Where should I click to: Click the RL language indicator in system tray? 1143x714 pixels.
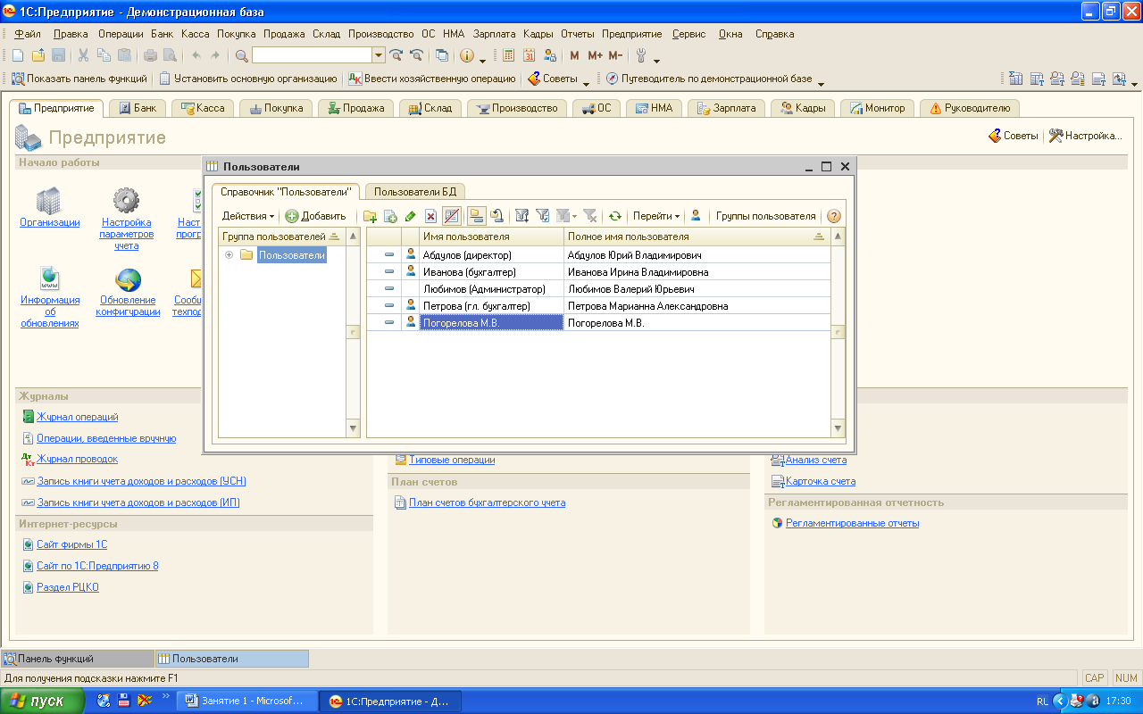[1042, 702]
